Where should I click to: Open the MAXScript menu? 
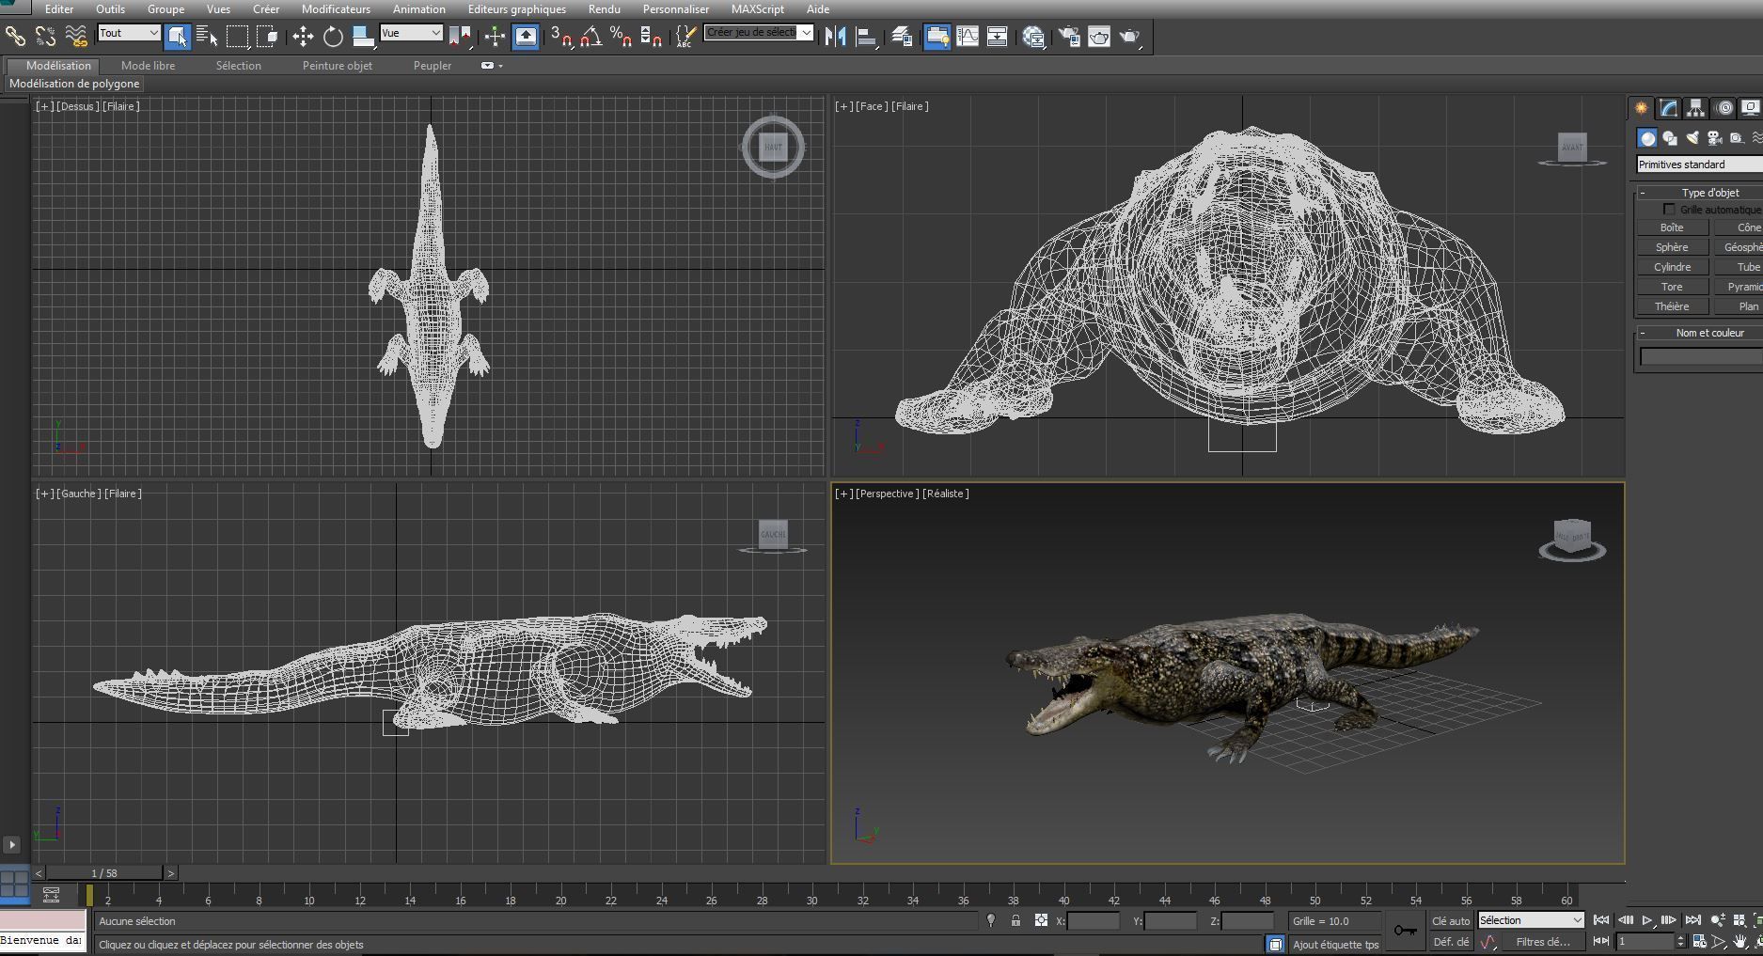758,9
